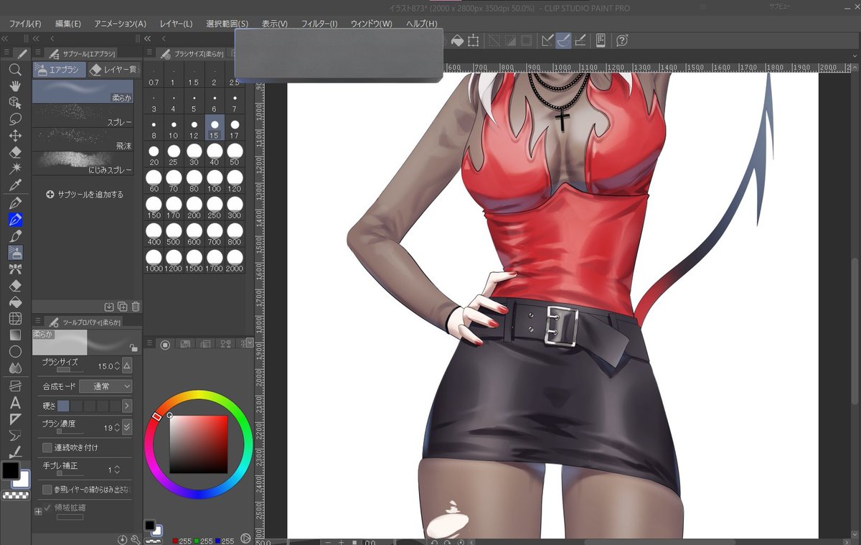Adjust ブラシ濃度 19 stepper arrows
Screen dimensions: 861x545
[118, 427]
